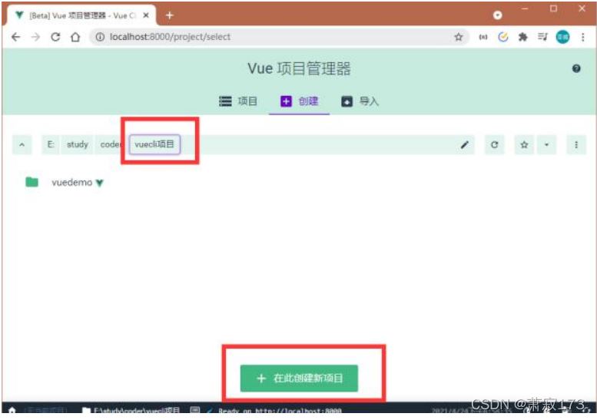Edit the path with the pencil icon
This screenshot has width=597, height=420.
[465, 144]
